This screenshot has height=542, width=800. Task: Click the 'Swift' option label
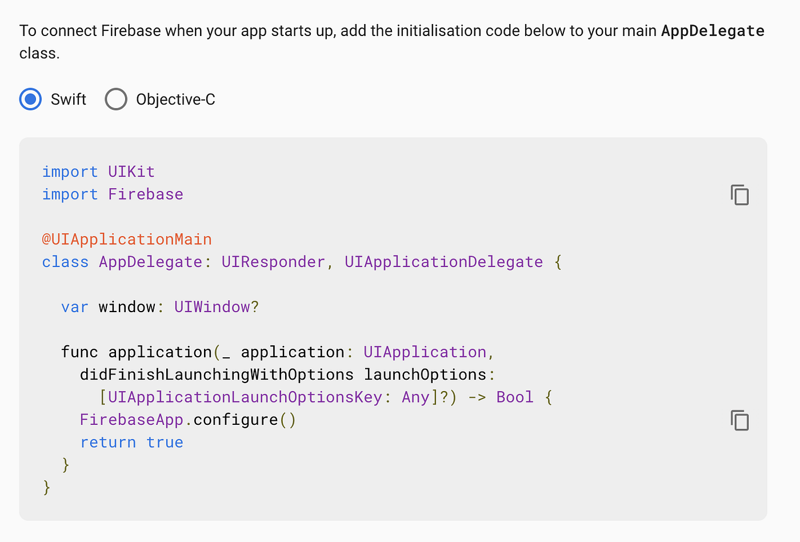coord(68,99)
